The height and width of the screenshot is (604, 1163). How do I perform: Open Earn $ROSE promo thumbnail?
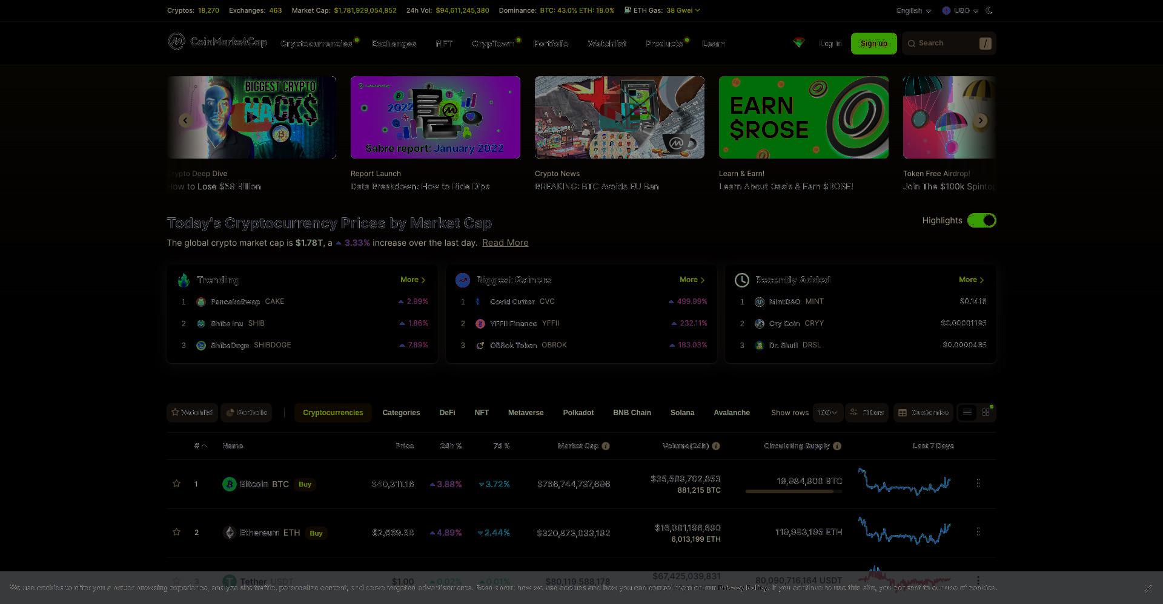(x=803, y=117)
